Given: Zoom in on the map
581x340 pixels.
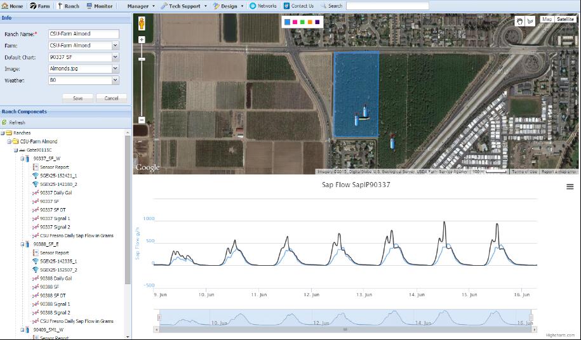Looking at the screenshot, I should point(142,39).
